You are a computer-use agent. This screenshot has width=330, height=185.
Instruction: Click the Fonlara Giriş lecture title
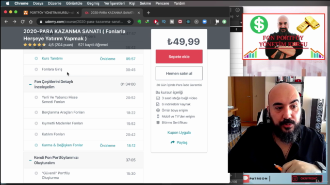(52, 69)
